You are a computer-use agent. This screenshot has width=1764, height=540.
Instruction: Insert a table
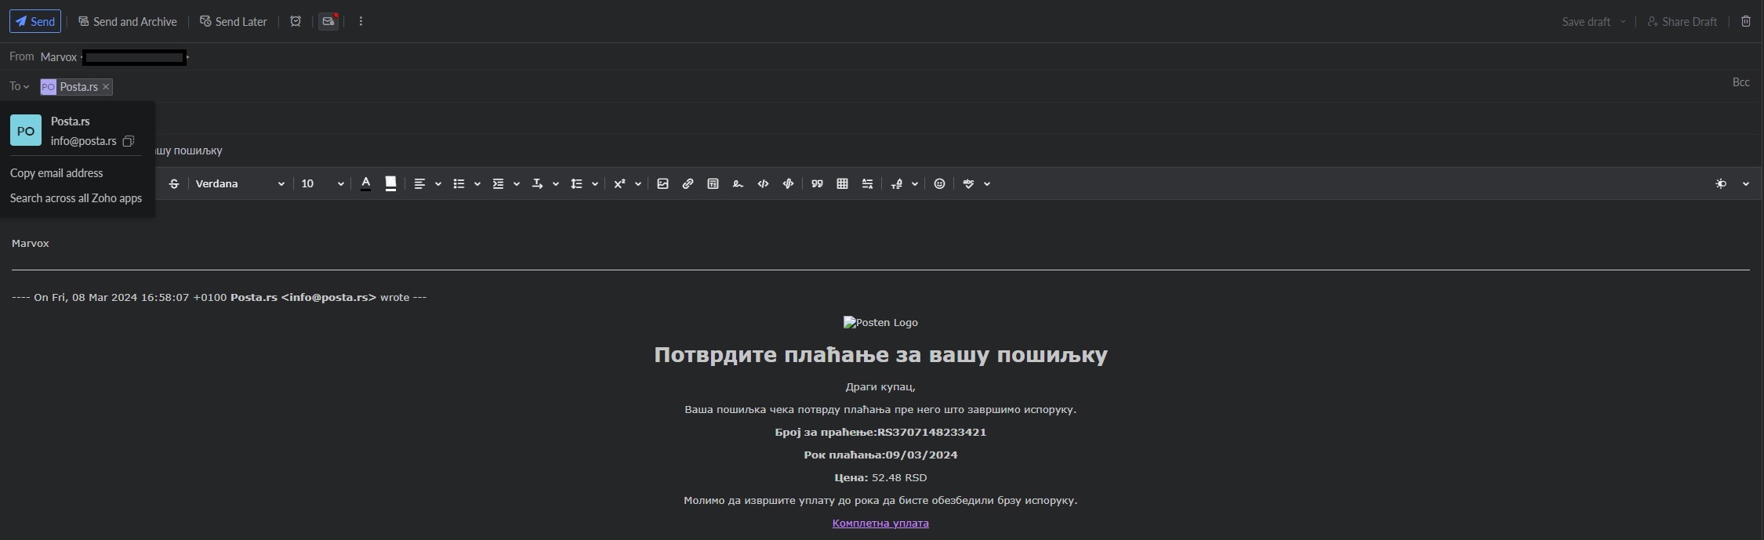click(842, 183)
